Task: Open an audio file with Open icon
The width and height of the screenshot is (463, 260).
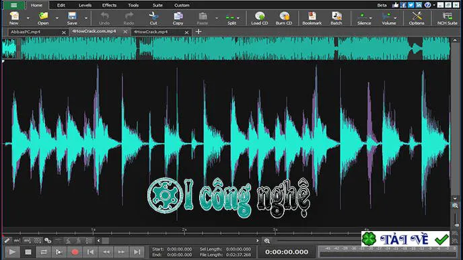Action: click(43, 18)
